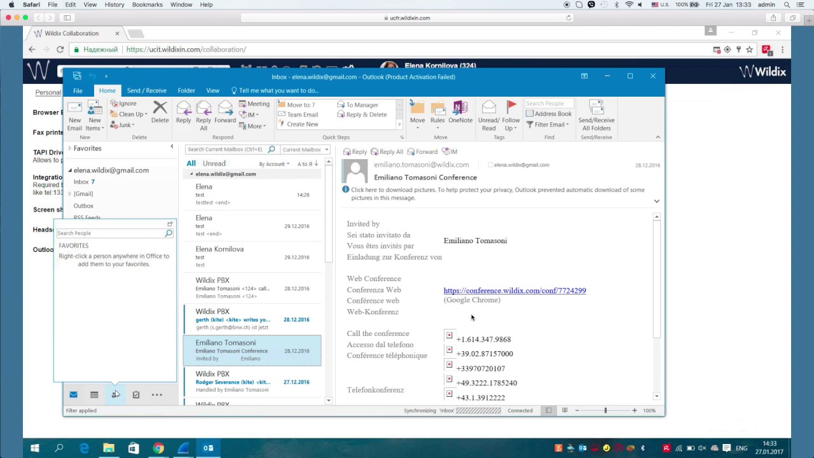Click the Ignore conversation icon
814x458 pixels.
click(x=114, y=104)
